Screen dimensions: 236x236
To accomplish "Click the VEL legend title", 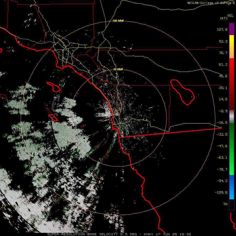I will (x=230, y=15).
